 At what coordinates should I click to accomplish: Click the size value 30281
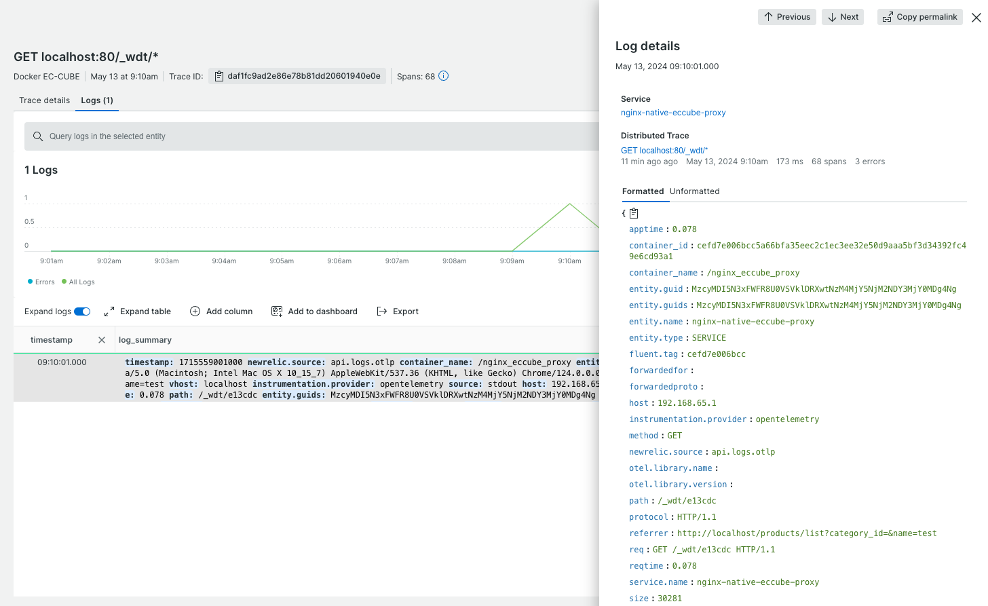point(670,599)
